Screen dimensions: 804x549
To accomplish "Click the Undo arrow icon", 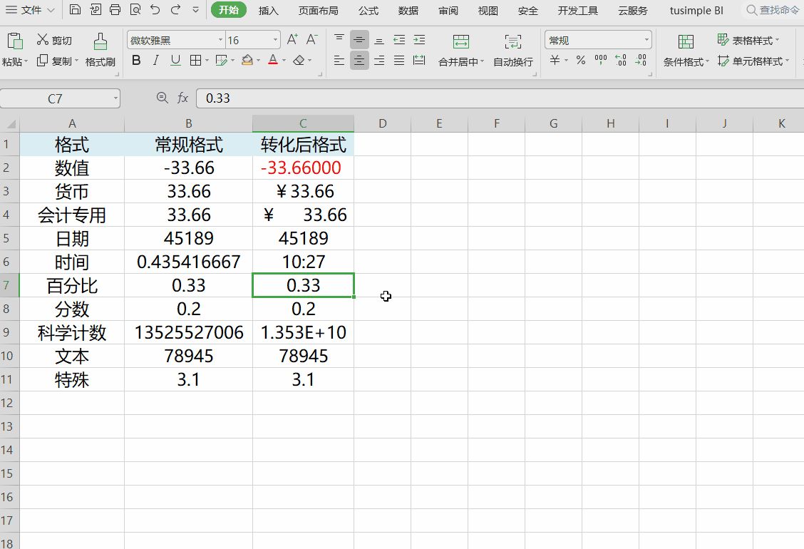I will [155, 10].
